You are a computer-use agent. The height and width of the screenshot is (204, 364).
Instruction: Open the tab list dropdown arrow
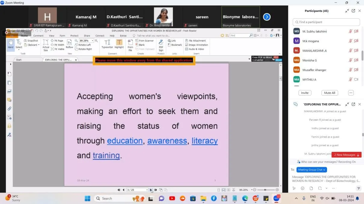click(249, 59)
